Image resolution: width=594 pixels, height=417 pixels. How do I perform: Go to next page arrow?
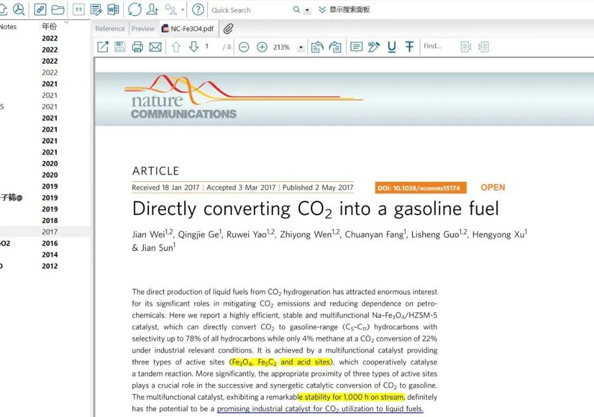pyautogui.click(x=194, y=47)
